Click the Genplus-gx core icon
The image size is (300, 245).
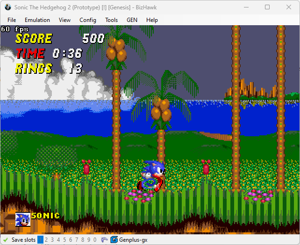(x=114, y=240)
